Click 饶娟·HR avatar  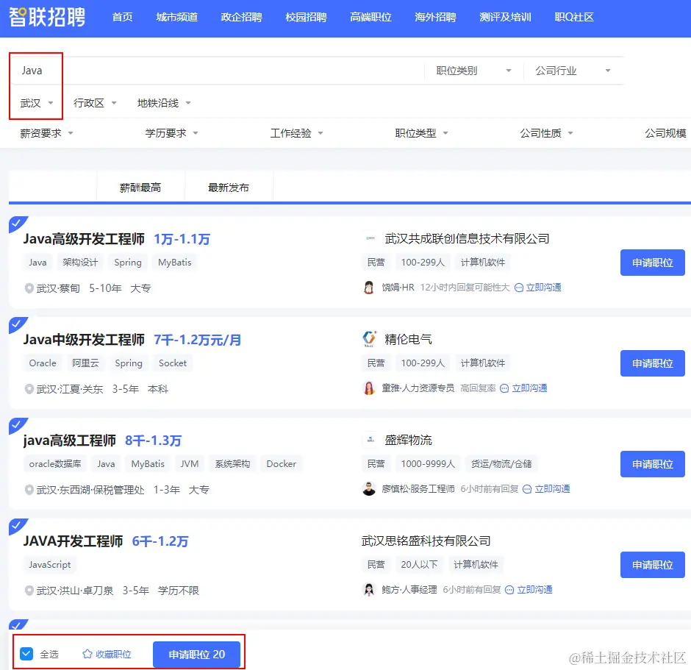pyautogui.click(x=369, y=288)
